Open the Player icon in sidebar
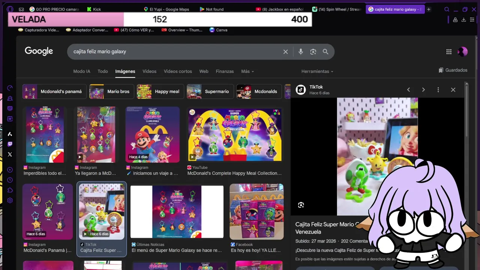This screenshot has width=480, height=270. pyautogui.click(x=10, y=170)
